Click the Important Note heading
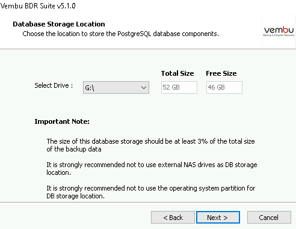The width and height of the screenshot is (296, 229). pyautogui.click(x=62, y=121)
